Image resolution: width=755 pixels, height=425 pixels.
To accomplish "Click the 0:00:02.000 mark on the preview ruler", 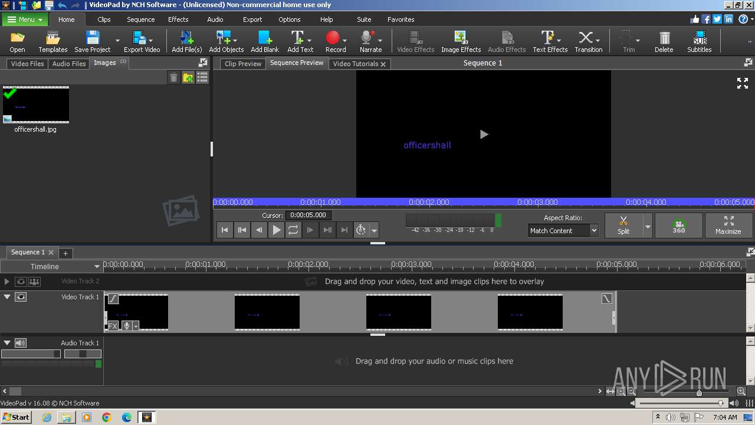I will [429, 202].
